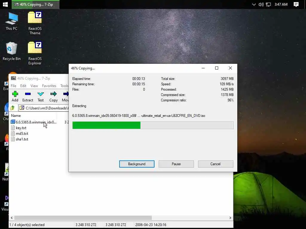306x229 pixels.
Task: Select the ReactOS Theme archive icon
Action: [x=35, y=23]
